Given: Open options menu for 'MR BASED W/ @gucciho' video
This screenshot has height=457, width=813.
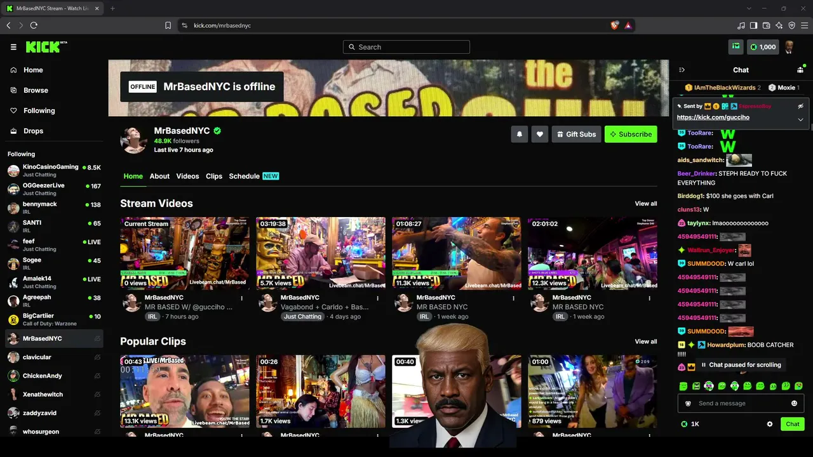Looking at the screenshot, I should (x=241, y=298).
